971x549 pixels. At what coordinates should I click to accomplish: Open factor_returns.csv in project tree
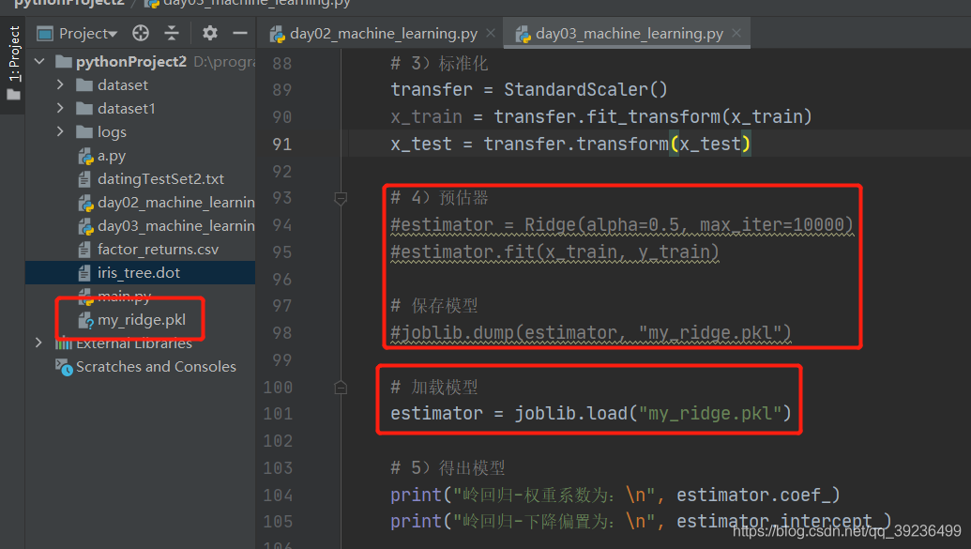(x=158, y=249)
